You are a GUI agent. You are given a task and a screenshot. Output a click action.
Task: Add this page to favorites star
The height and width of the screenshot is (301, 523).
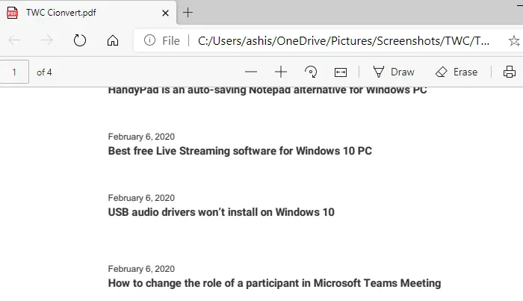(x=514, y=41)
